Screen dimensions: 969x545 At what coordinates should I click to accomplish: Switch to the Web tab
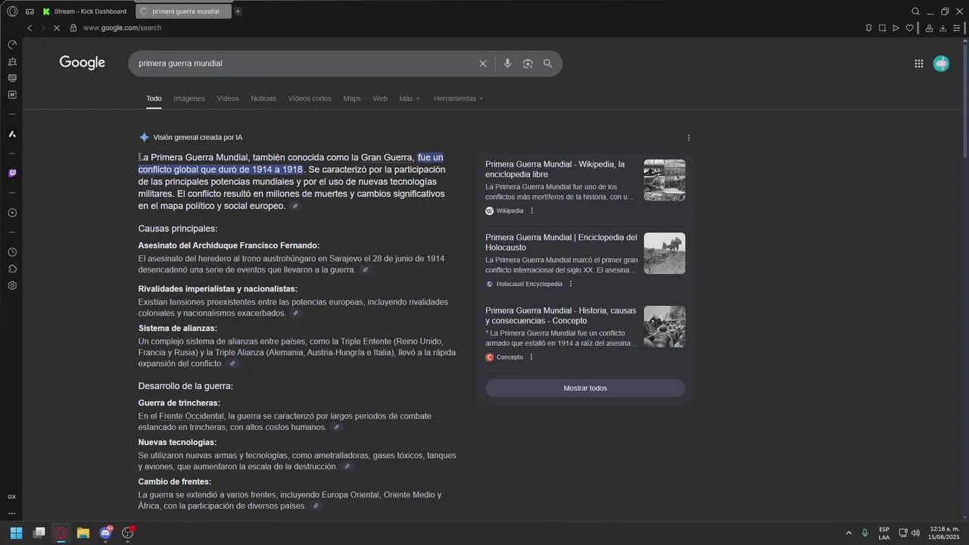tap(380, 98)
